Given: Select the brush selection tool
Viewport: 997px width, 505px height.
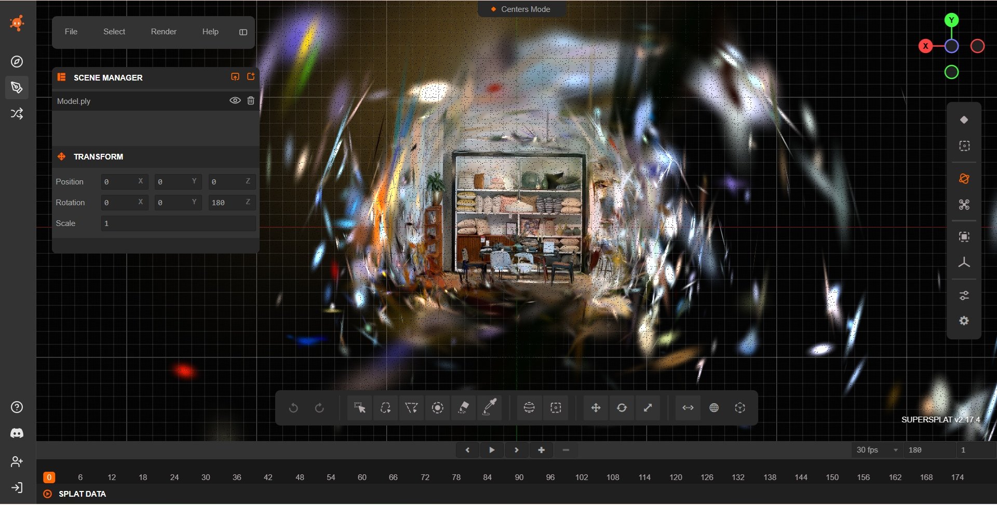Looking at the screenshot, I should 437,408.
